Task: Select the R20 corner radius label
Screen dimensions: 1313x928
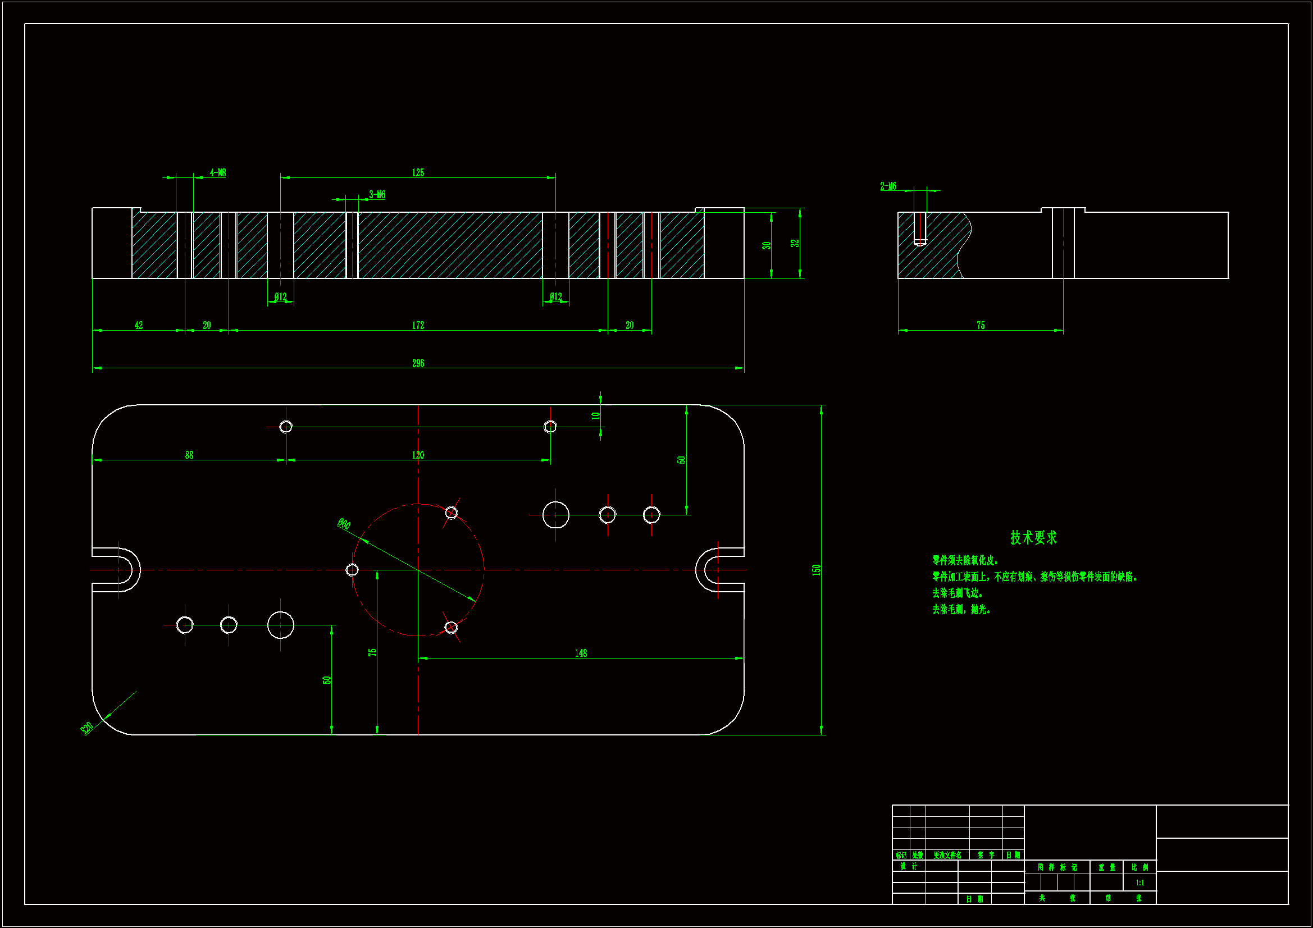Action: click(x=86, y=728)
